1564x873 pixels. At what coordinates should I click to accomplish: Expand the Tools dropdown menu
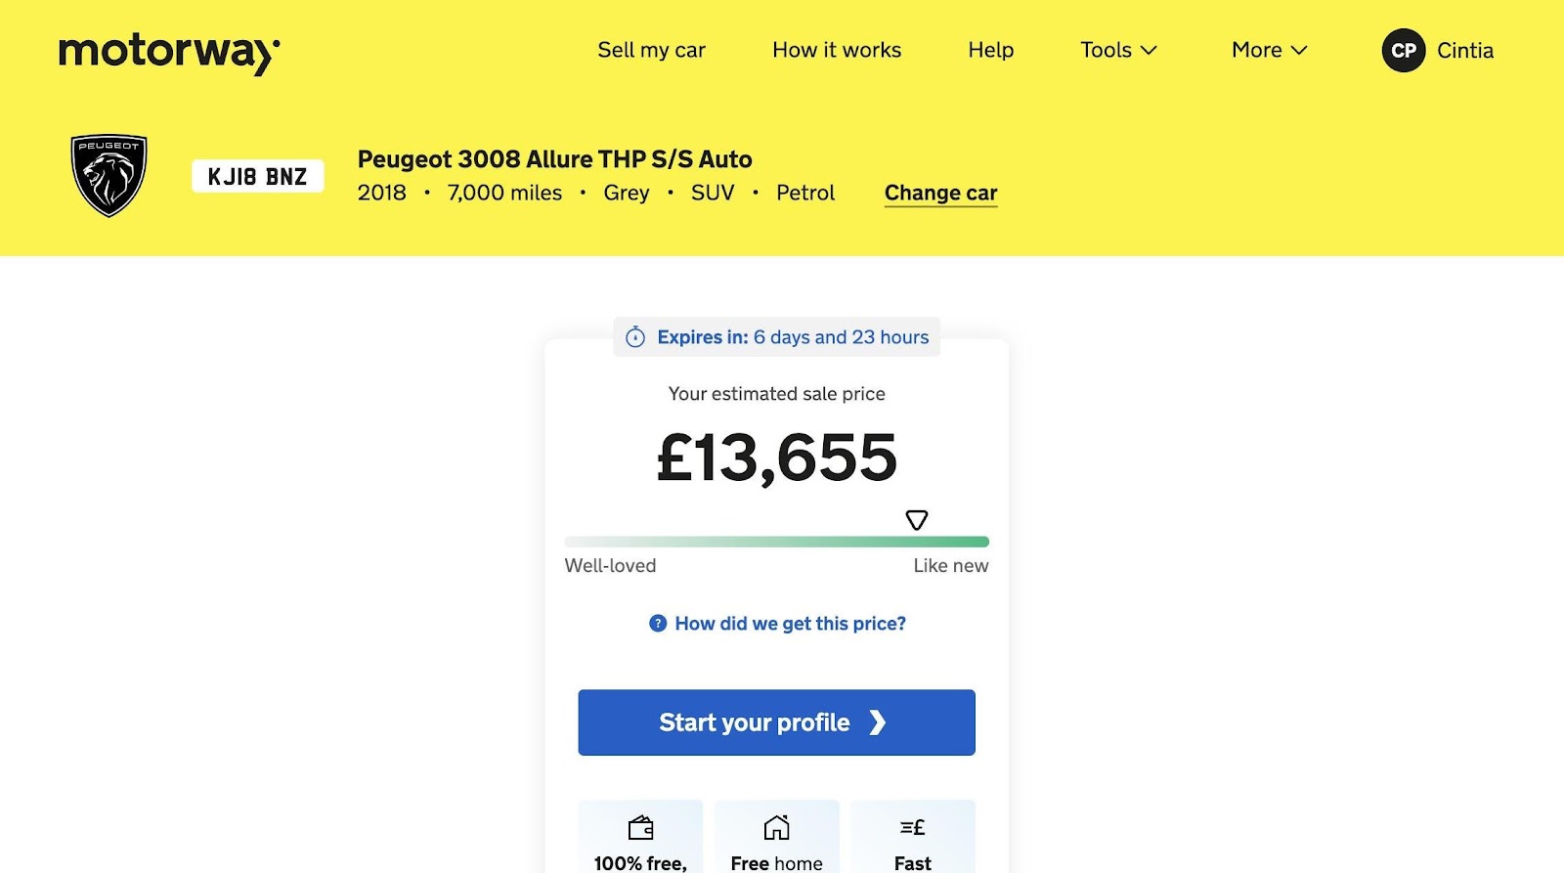1118,51
